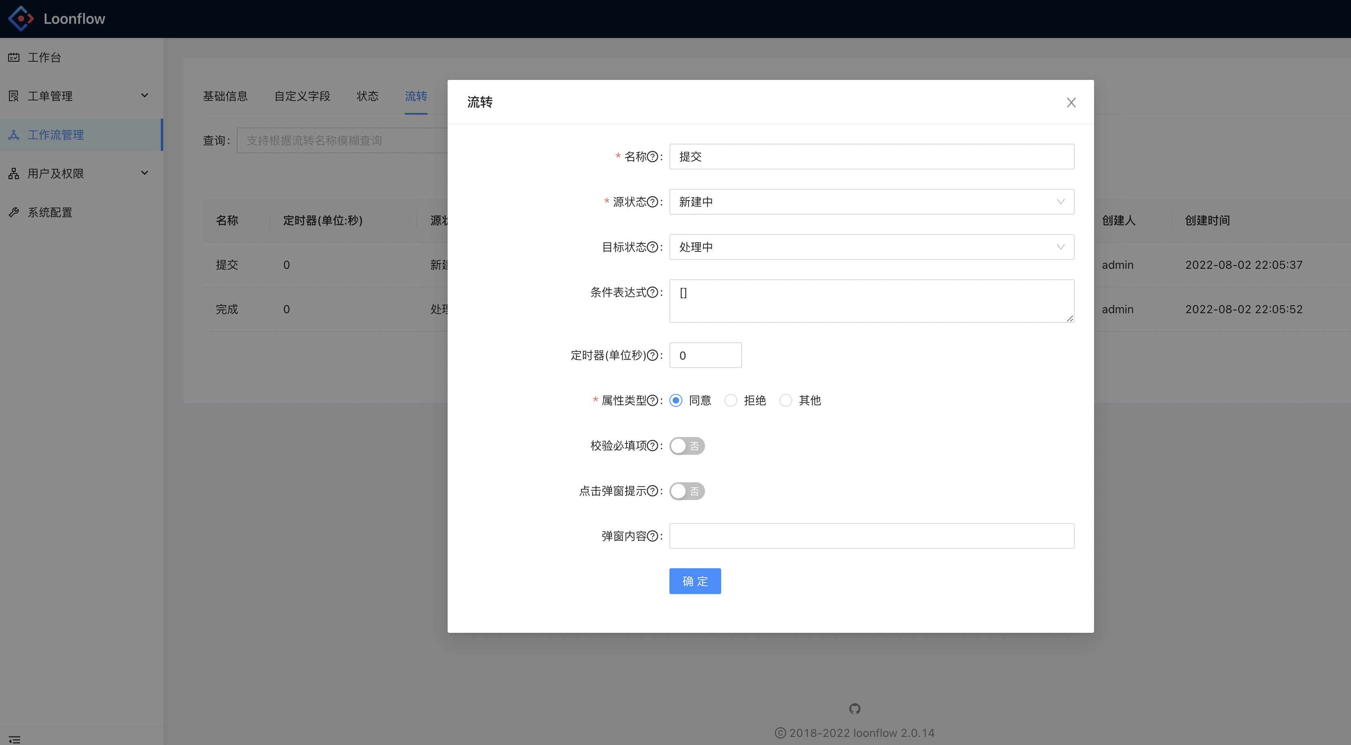Select the 其他 radio button
1351x745 pixels.
pos(786,400)
